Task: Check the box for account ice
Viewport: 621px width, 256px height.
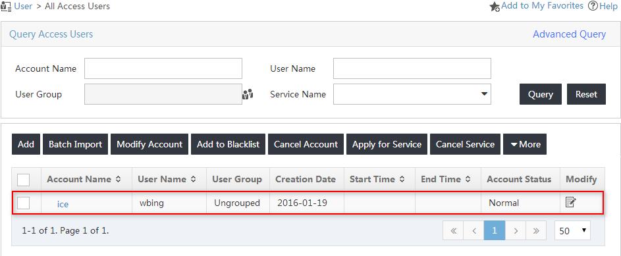Action: click(23, 203)
